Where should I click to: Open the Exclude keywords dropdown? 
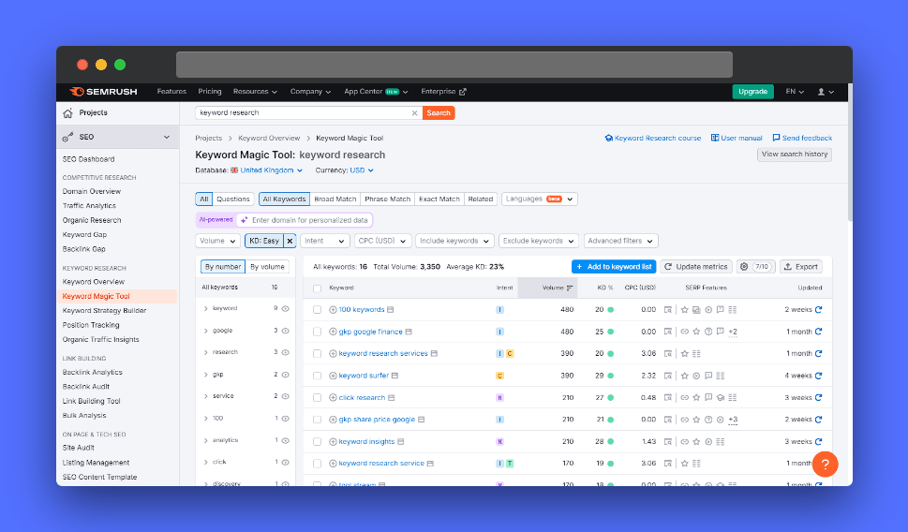539,241
